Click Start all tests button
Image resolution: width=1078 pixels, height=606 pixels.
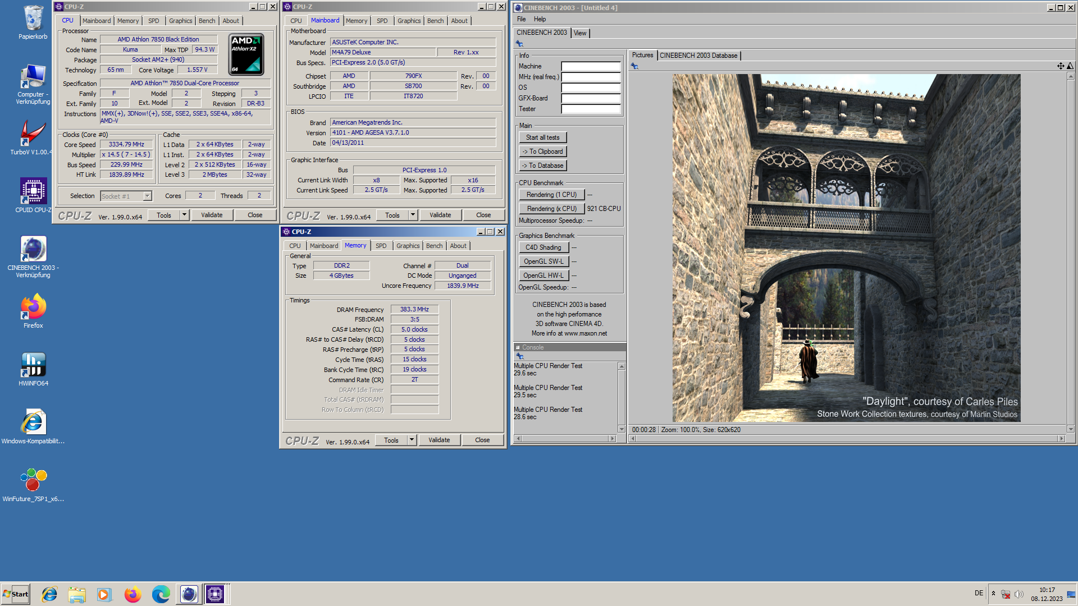click(542, 137)
